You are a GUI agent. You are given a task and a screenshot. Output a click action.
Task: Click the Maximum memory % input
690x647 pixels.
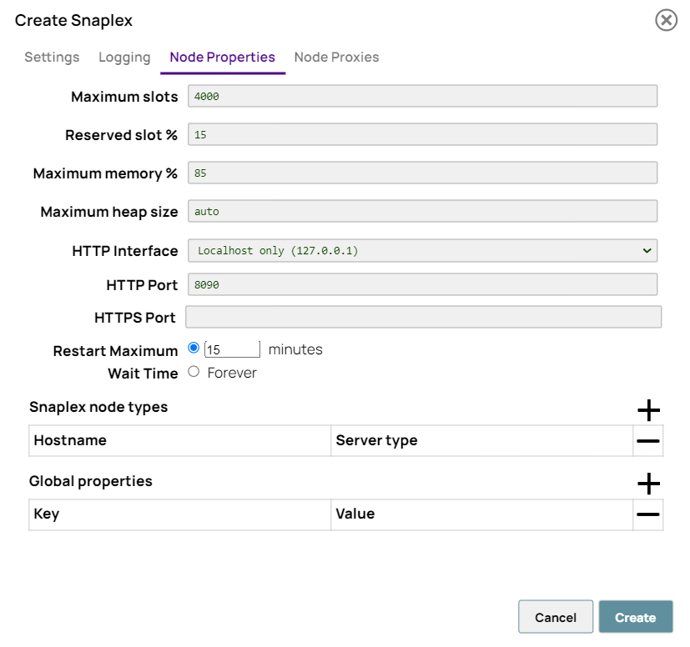point(422,173)
